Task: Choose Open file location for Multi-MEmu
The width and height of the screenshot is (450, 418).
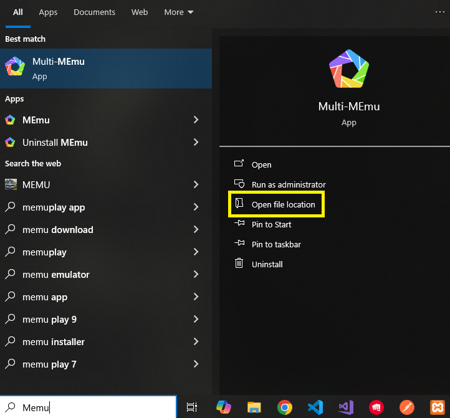Action: [283, 204]
